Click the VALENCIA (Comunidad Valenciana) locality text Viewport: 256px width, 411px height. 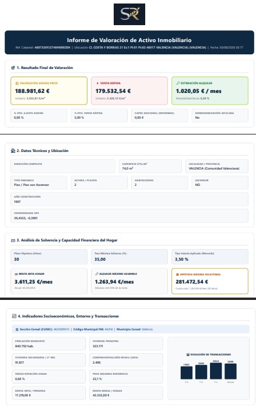tap(214, 168)
